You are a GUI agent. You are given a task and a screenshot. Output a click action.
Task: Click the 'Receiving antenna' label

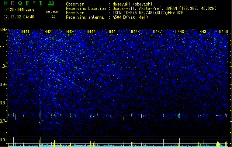[85, 17]
